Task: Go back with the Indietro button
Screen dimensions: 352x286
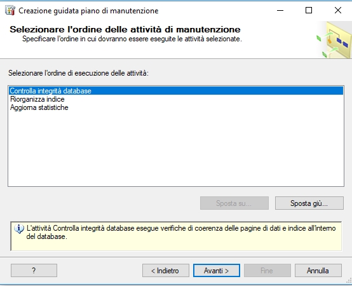Action: point(166,271)
